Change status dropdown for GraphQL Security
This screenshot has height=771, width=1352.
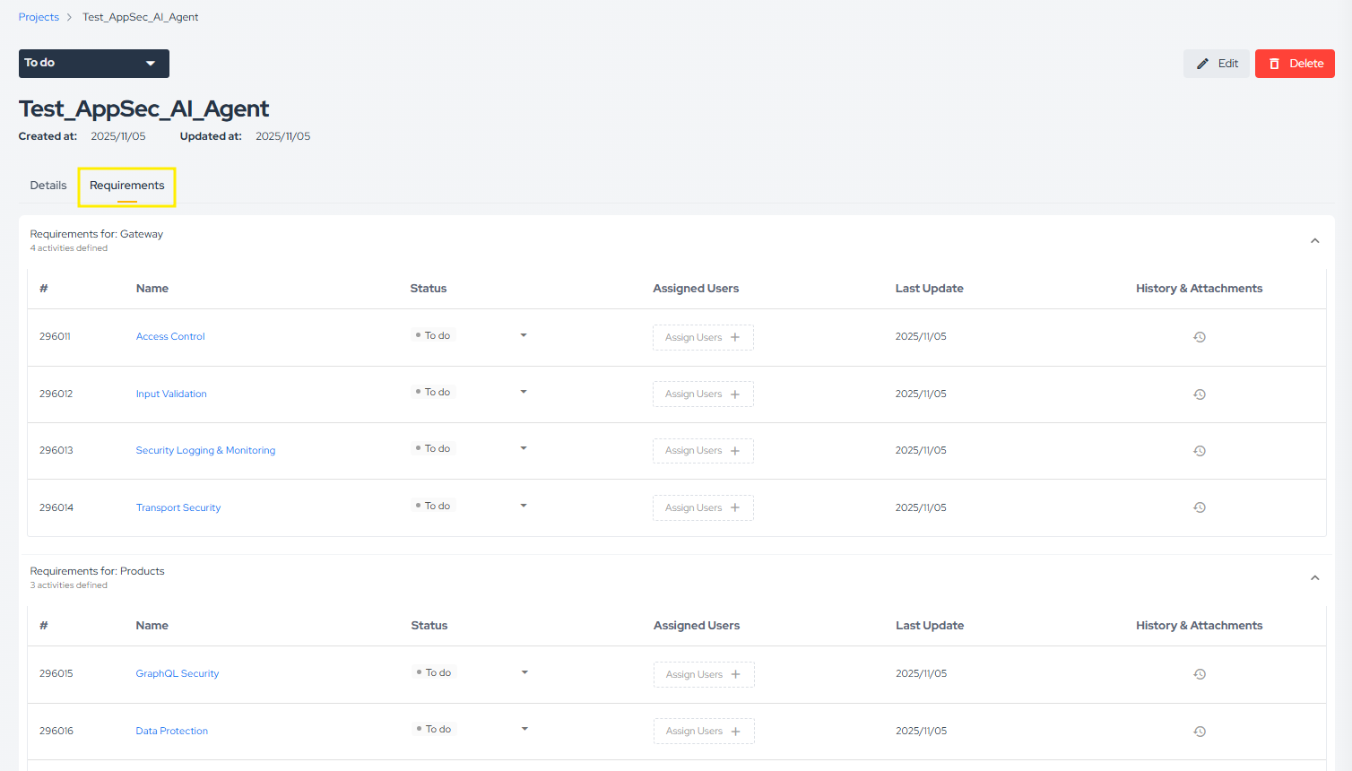pos(524,672)
